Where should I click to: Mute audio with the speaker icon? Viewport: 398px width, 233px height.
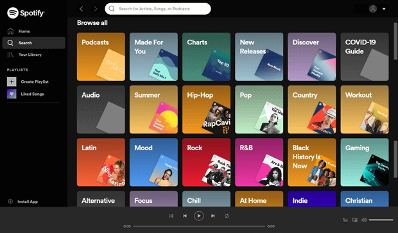tap(364, 220)
